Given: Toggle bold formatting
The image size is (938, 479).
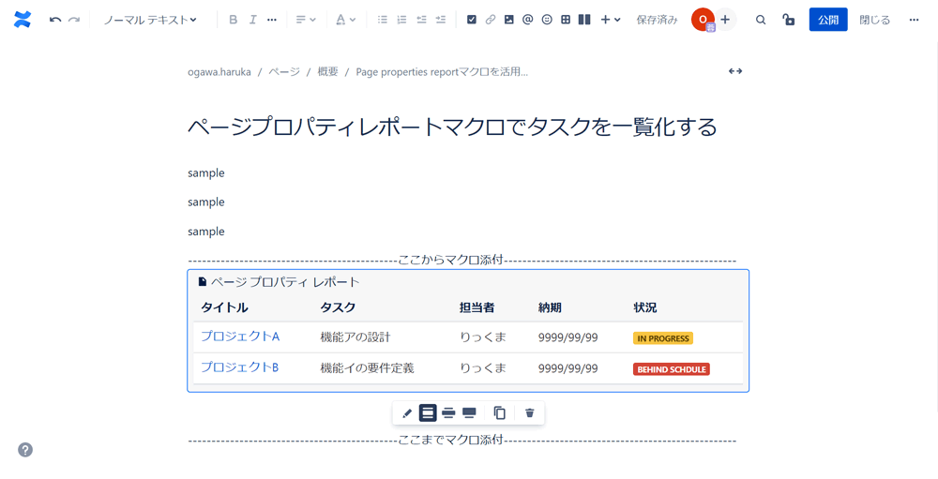Looking at the screenshot, I should pyautogui.click(x=234, y=20).
